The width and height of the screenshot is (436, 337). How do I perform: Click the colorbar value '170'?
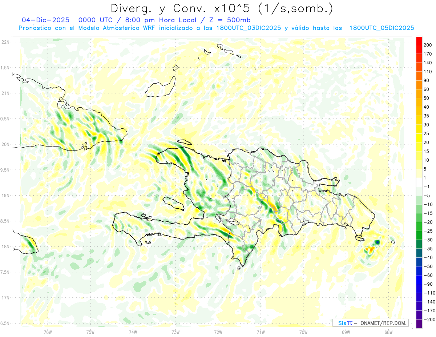click(428, 54)
